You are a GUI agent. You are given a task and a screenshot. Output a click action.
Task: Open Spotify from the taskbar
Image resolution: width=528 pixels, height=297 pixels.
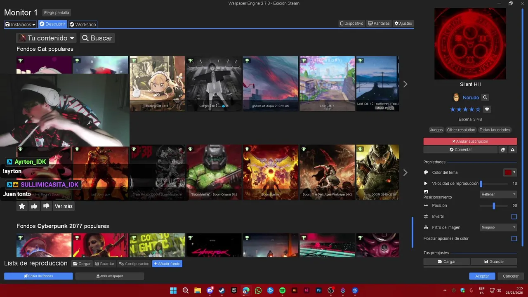(282, 290)
